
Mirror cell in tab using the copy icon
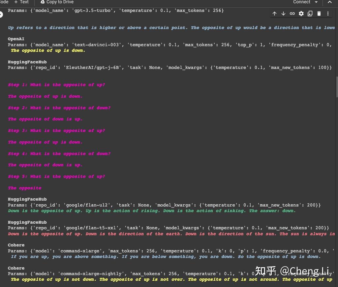[x=310, y=14]
